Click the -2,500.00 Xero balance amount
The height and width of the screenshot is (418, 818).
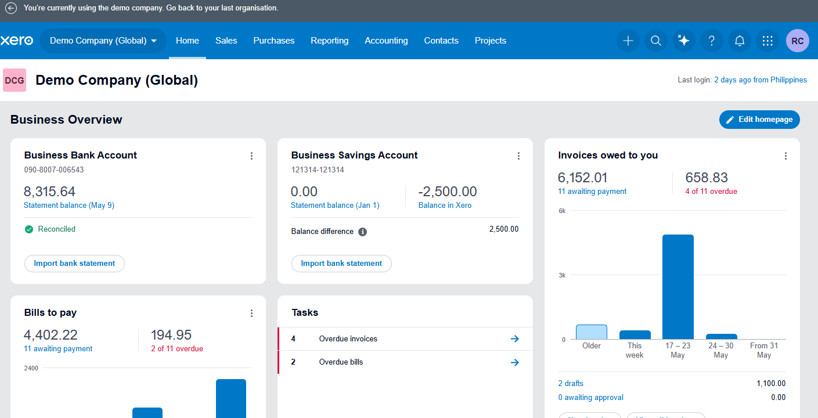[x=448, y=192]
